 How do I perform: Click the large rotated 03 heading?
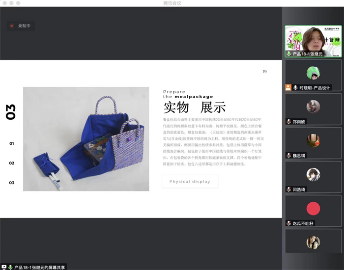(x=11, y=112)
